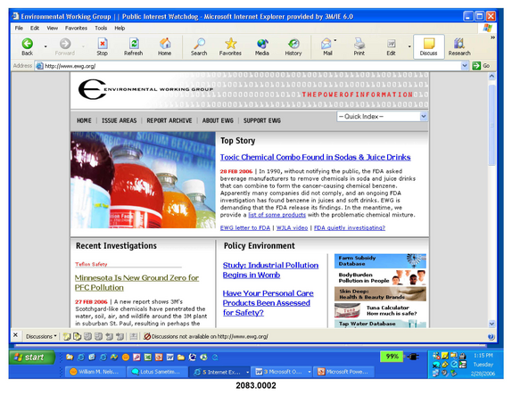Go to the browser Home page

coord(165,46)
